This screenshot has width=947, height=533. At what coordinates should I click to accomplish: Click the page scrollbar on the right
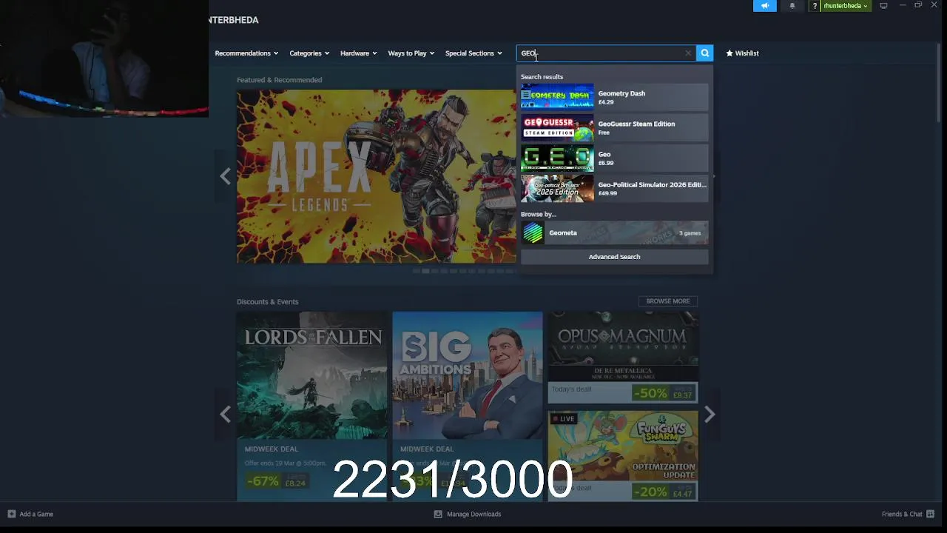[939, 81]
